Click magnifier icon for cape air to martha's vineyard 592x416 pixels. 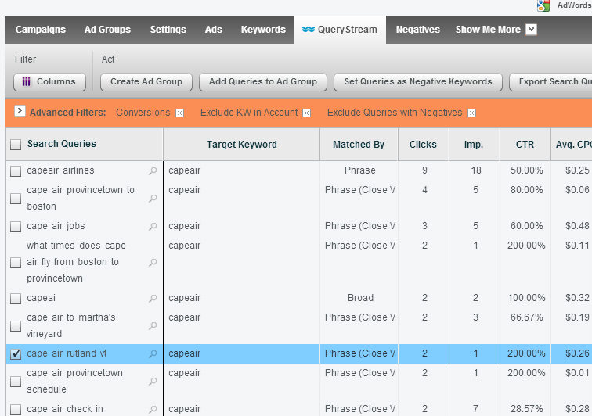click(153, 325)
